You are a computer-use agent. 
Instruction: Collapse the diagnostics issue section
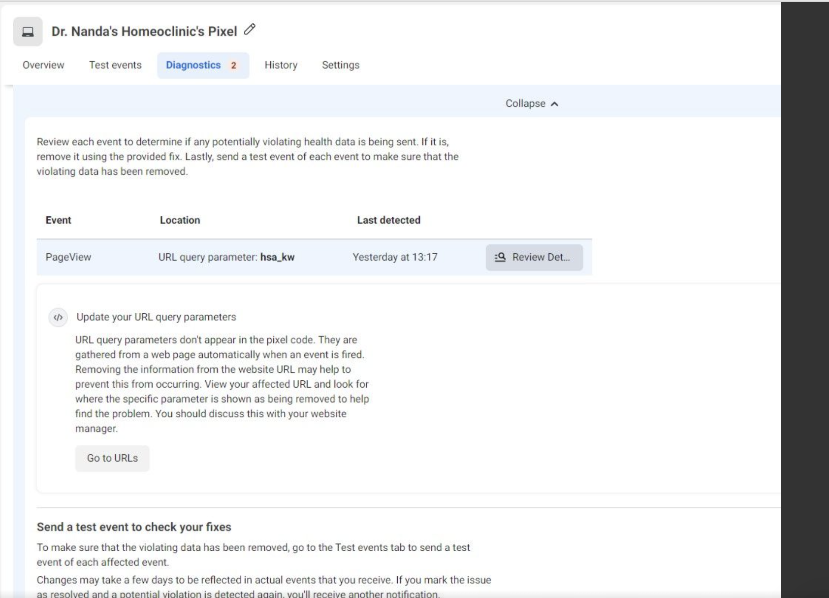tap(532, 103)
